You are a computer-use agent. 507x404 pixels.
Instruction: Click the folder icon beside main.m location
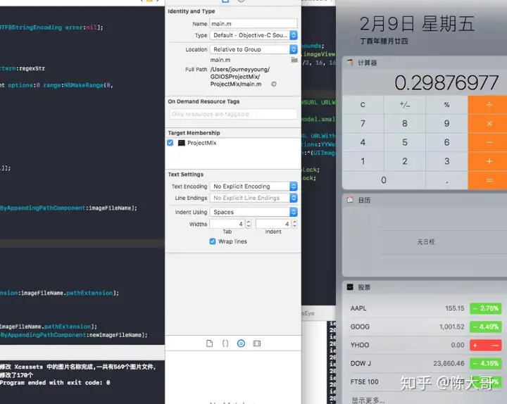tap(294, 60)
